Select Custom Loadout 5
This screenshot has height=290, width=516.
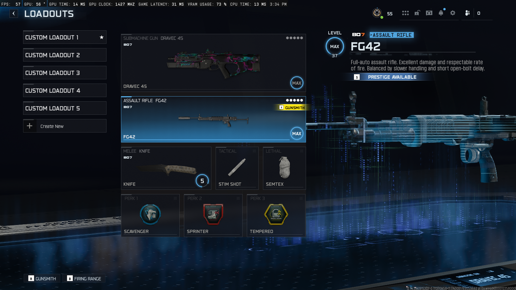pos(65,108)
